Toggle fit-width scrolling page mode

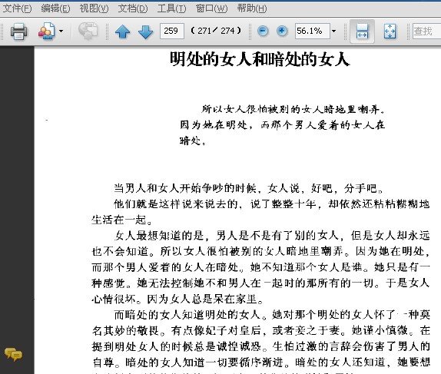point(362,31)
